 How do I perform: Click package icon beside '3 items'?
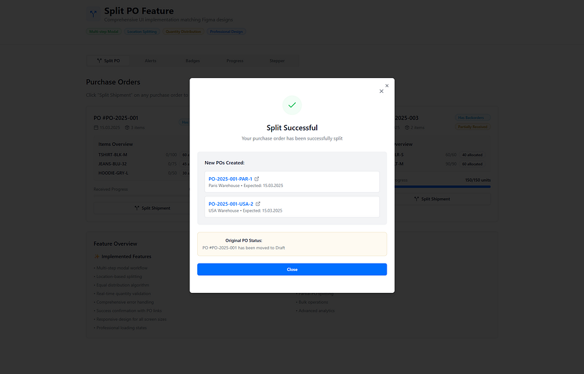127,127
